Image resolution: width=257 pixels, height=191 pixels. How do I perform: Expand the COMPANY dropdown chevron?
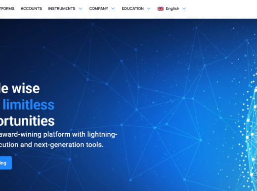click(x=113, y=8)
